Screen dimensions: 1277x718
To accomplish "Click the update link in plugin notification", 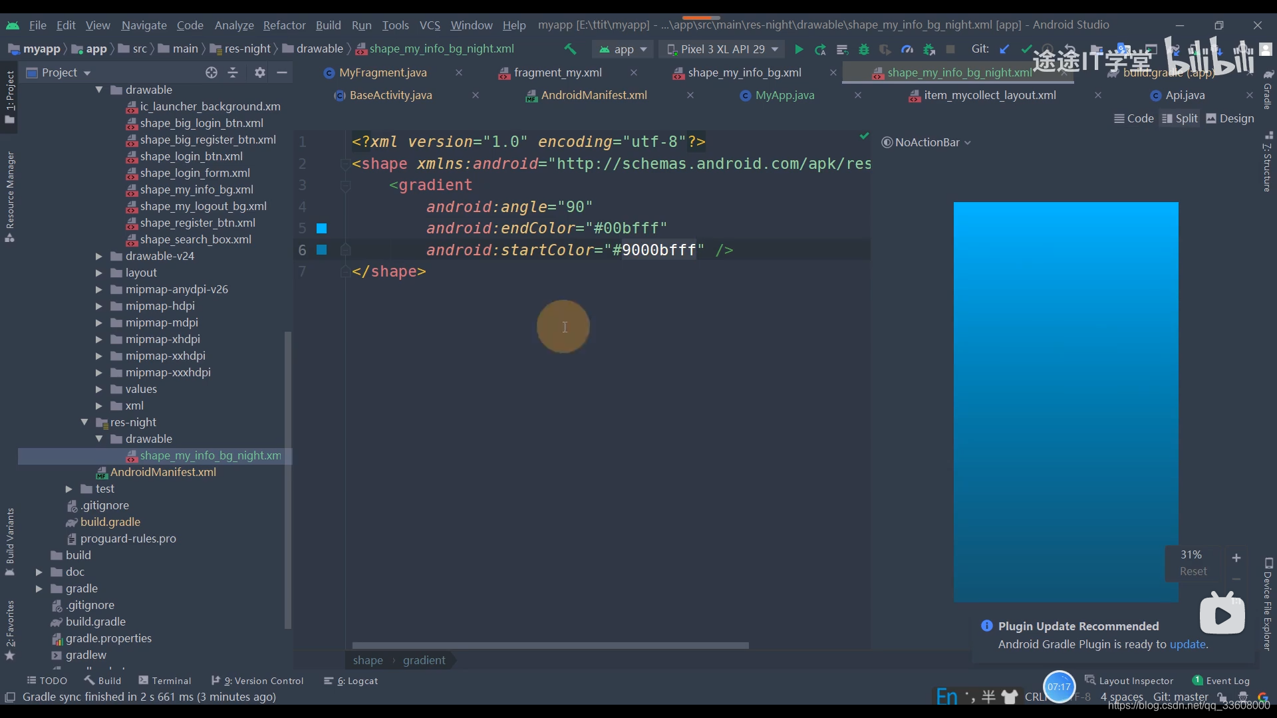I will [x=1188, y=644].
